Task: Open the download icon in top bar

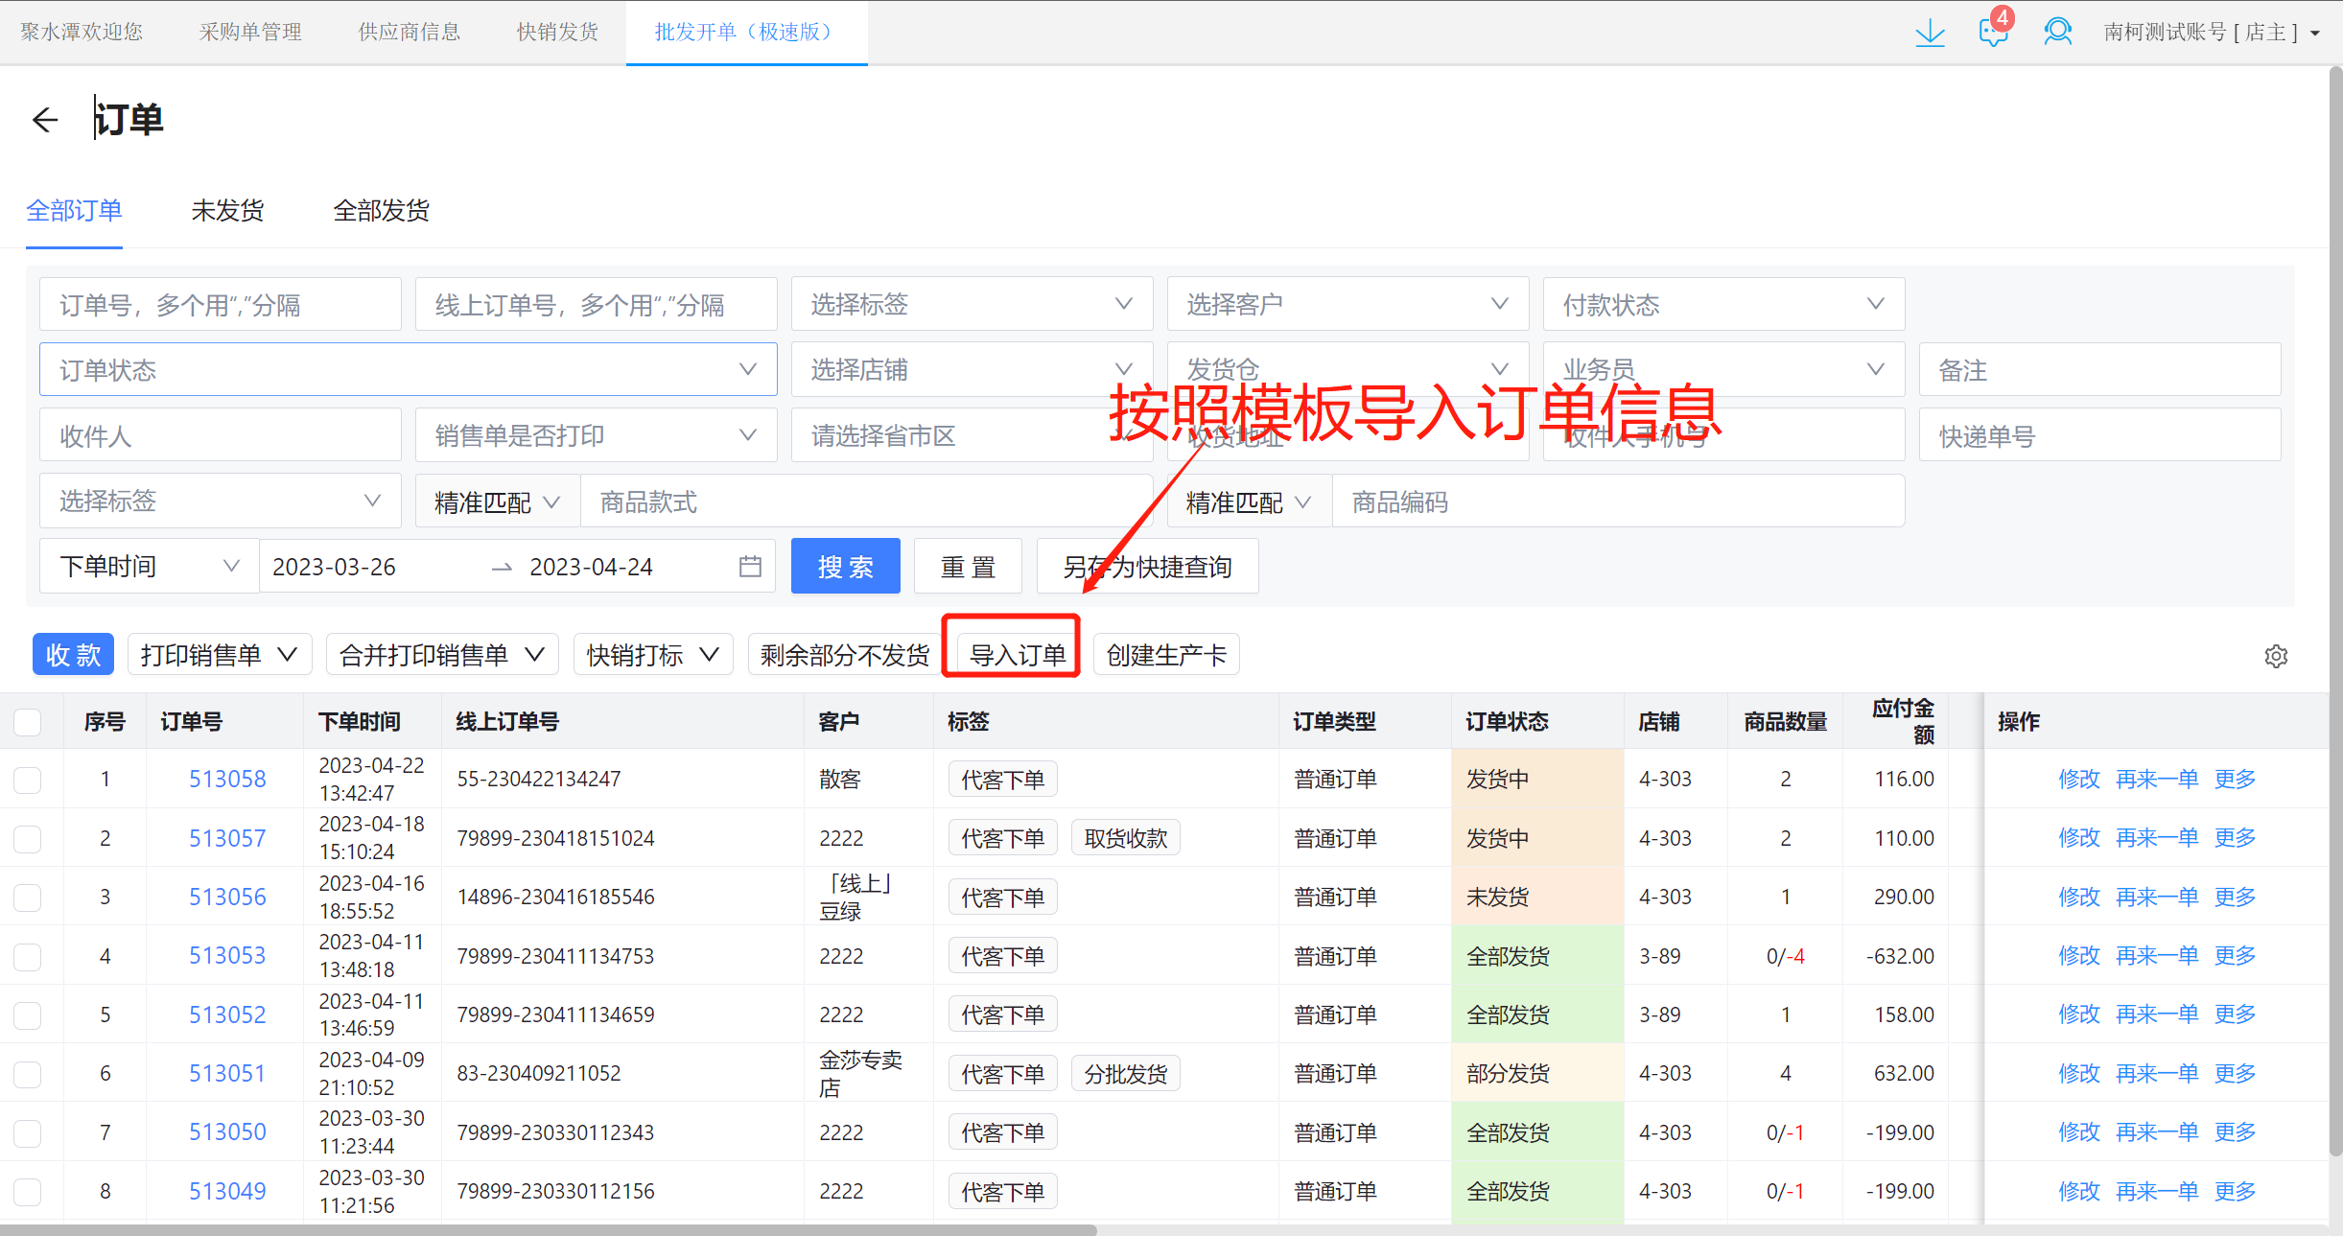Action: click(1930, 33)
